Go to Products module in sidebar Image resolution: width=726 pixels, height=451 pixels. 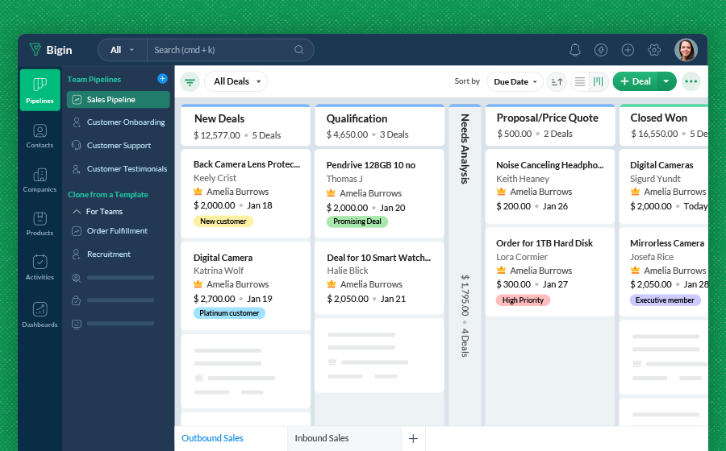tap(40, 223)
